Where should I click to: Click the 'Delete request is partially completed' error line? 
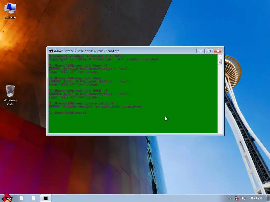coord(96,107)
